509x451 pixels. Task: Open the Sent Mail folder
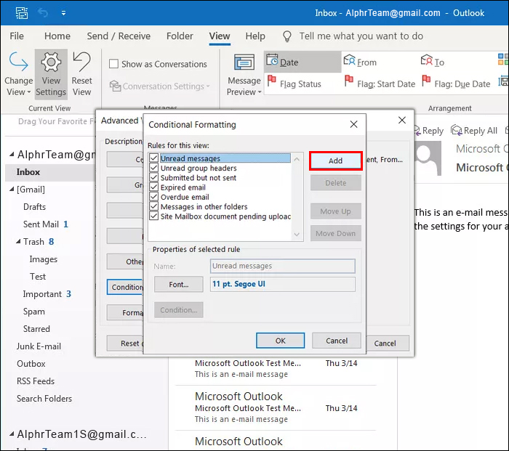[x=41, y=224]
